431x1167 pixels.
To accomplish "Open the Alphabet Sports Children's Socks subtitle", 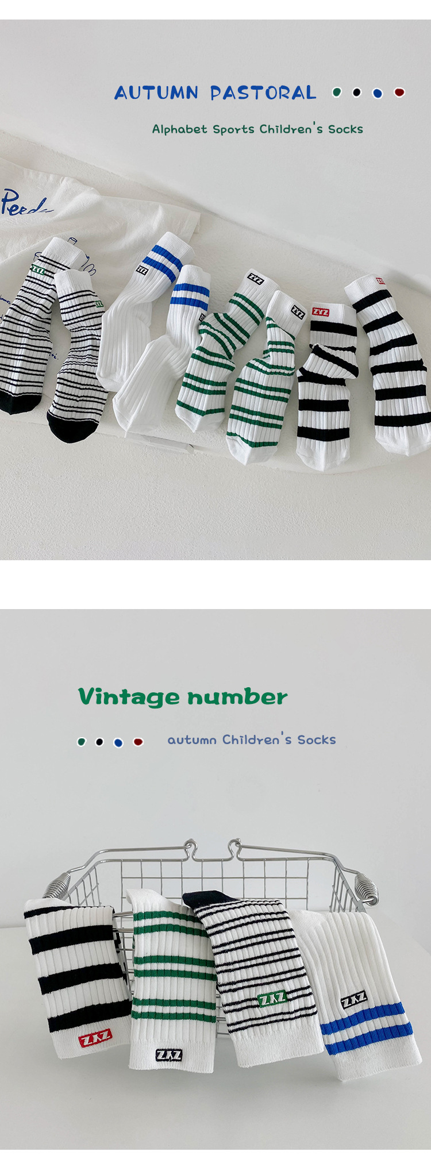I will (x=257, y=129).
